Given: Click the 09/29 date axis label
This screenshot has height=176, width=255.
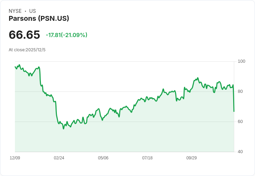Looking at the screenshot, I should [x=191, y=158].
